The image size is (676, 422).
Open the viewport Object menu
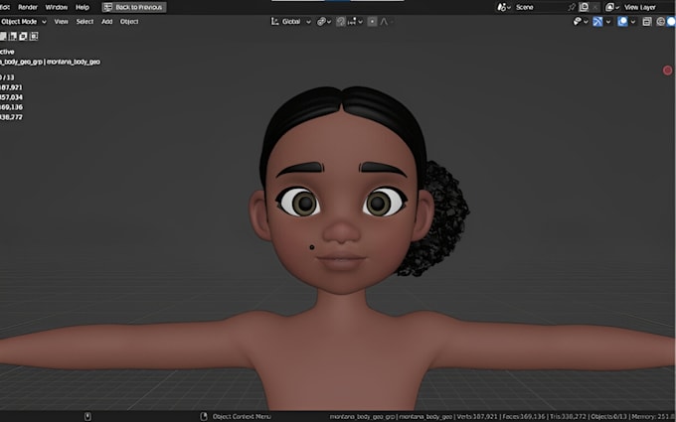pyautogui.click(x=129, y=22)
